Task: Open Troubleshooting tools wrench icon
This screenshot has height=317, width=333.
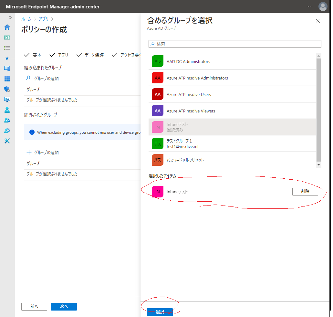Action: 7,141
